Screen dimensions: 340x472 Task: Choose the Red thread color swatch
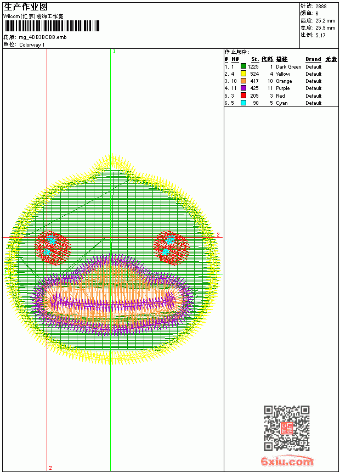(x=243, y=95)
